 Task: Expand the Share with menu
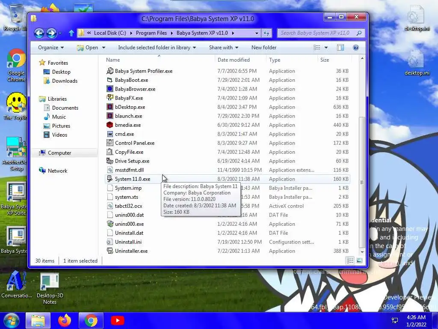coord(223,48)
